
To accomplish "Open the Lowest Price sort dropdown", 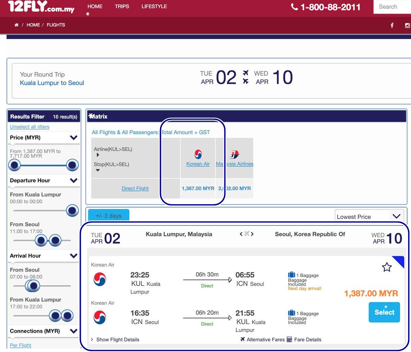I will tap(369, 216).
